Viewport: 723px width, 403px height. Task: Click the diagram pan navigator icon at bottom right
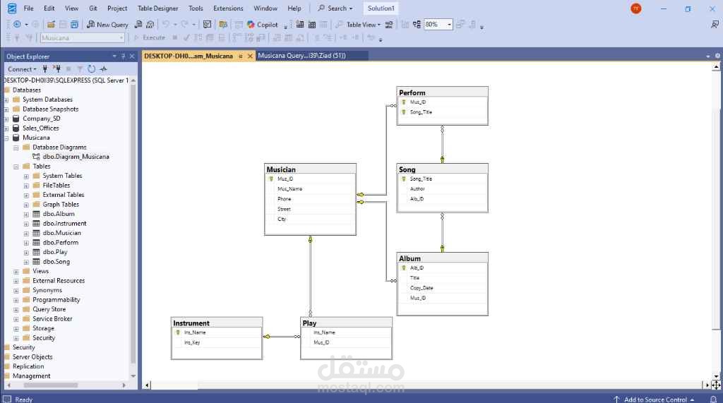coord(716,385)
